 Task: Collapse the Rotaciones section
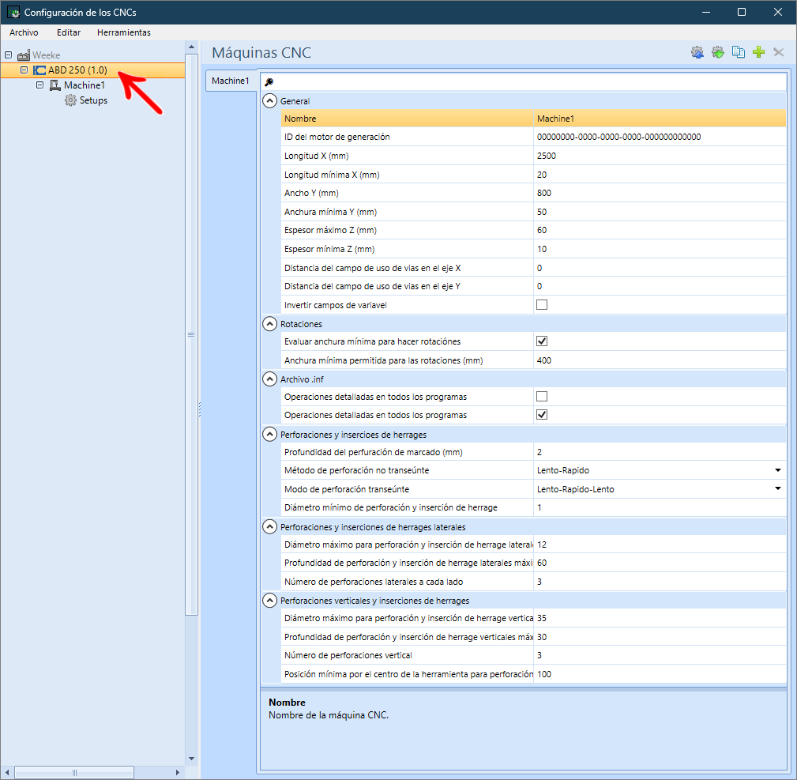pyautogui.click(x=269, y=324)
